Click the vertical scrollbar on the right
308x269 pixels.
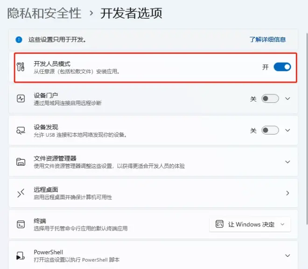pyautogui.click(x=307, y=129)
